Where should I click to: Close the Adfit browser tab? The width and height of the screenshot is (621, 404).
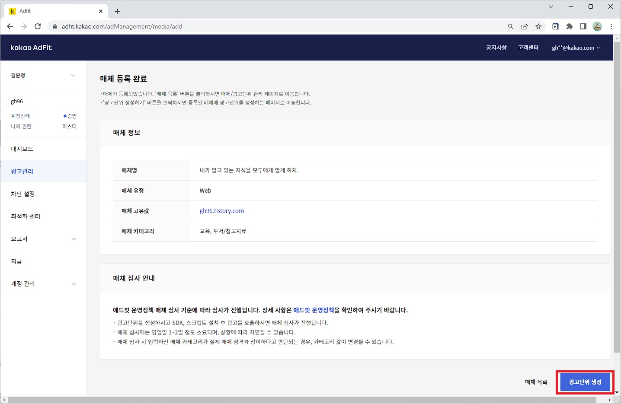click(101, 11)
